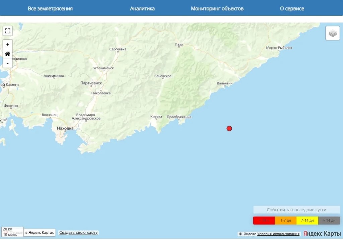Select the red legend swatch
The image size is (343, 240).
(264, 221)
